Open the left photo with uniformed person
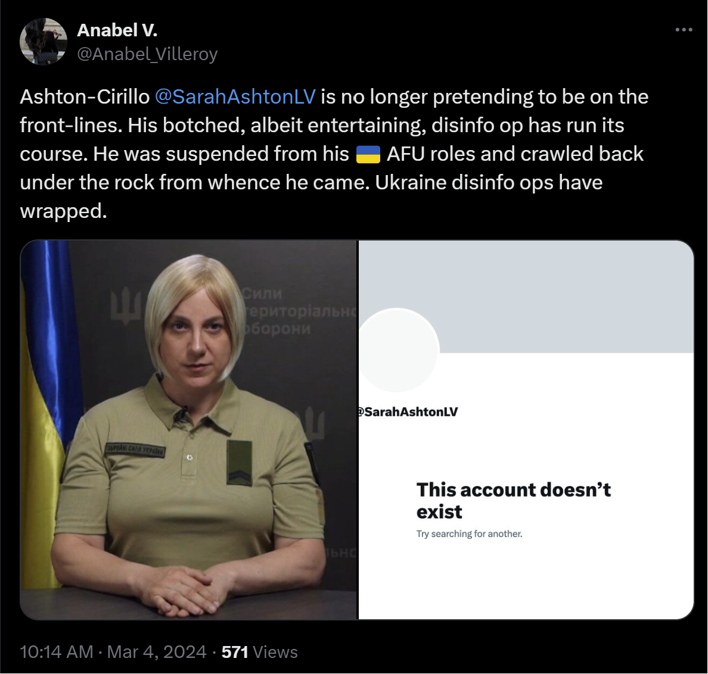 tap(188, 430)
